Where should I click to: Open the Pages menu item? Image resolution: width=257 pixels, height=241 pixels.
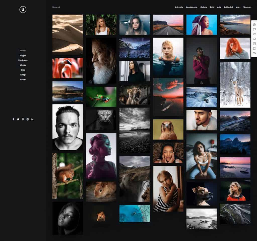pos(23,55)
